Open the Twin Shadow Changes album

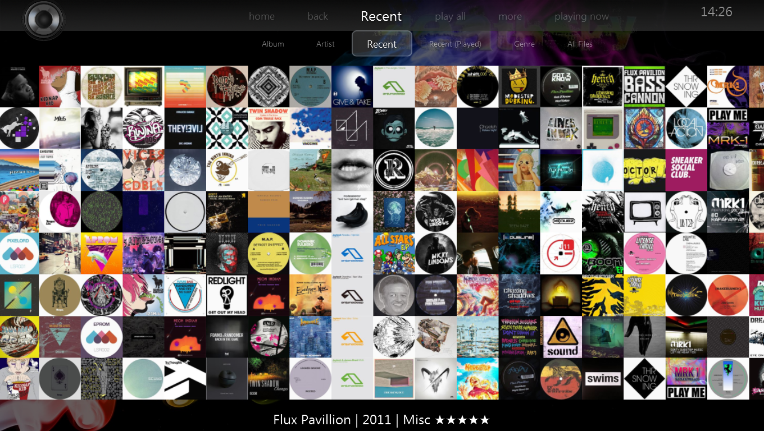(x=269, y=378)
